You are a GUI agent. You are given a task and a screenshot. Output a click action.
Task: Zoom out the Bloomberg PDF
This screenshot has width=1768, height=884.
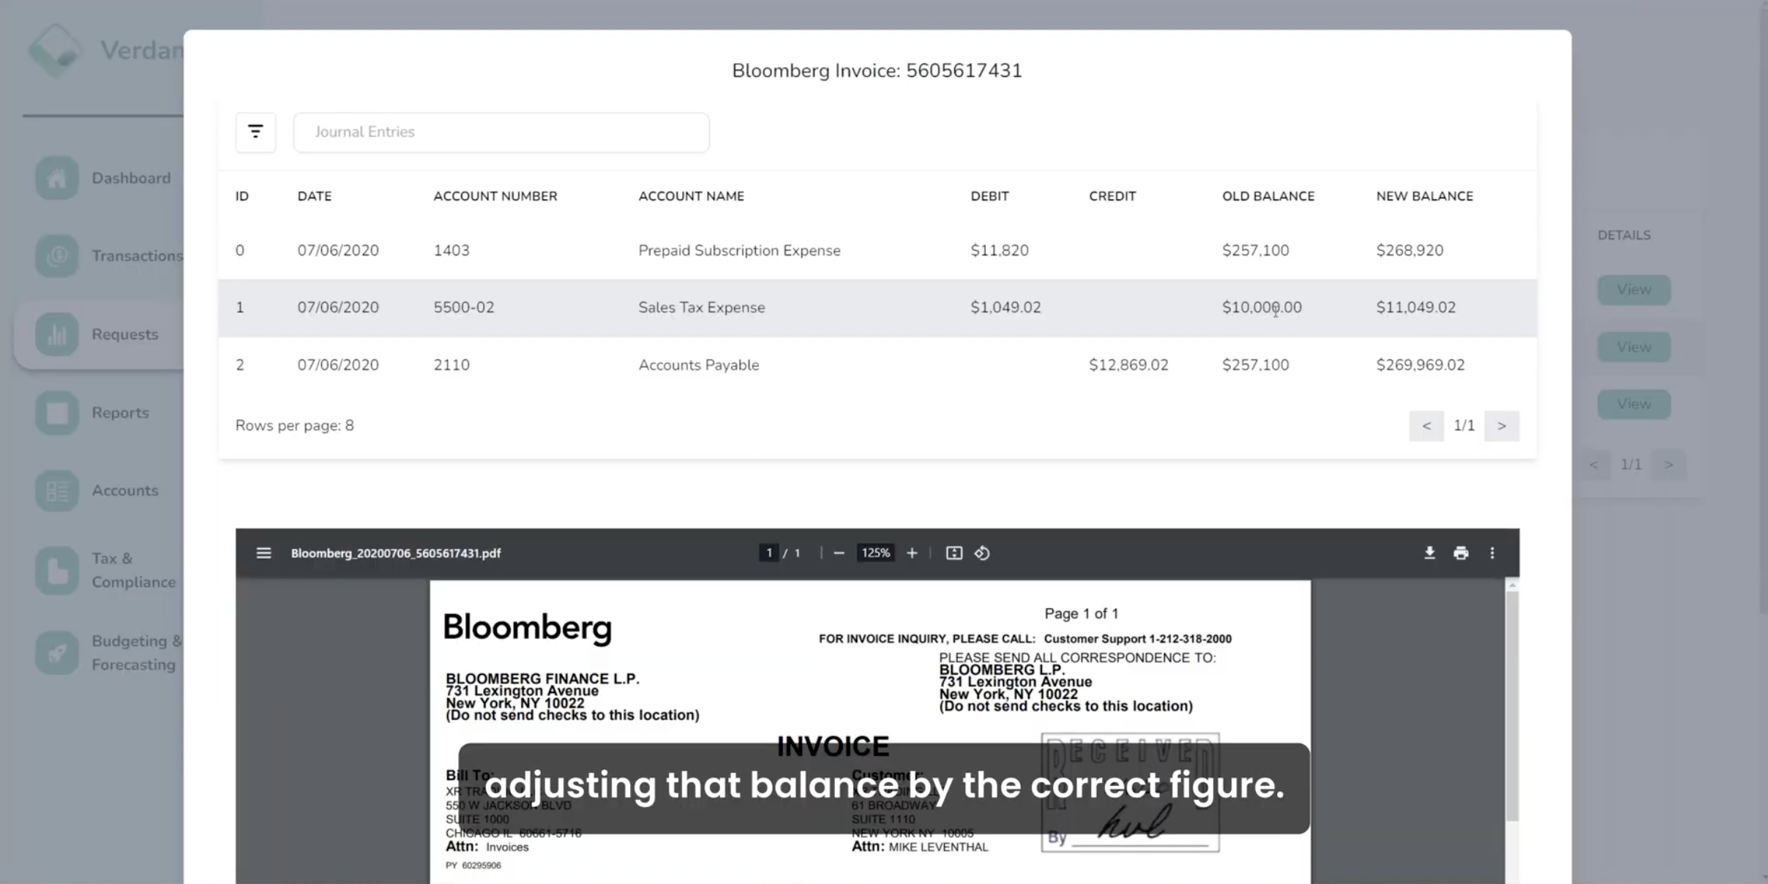(x=839, y=553)
